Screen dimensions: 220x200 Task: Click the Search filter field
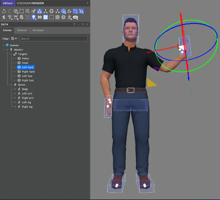click(x=54, y=39)
